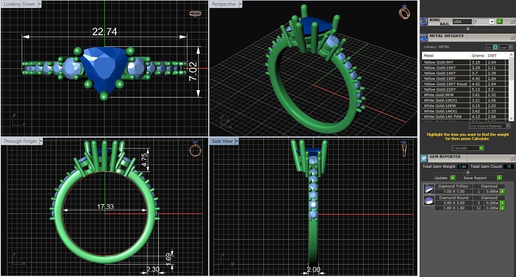This screenshot has height=277, width=516.
Task: Click the Through Finger view orientation icon
Action: click(x=195, y=149)
